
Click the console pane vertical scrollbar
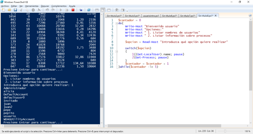point(101,66)
